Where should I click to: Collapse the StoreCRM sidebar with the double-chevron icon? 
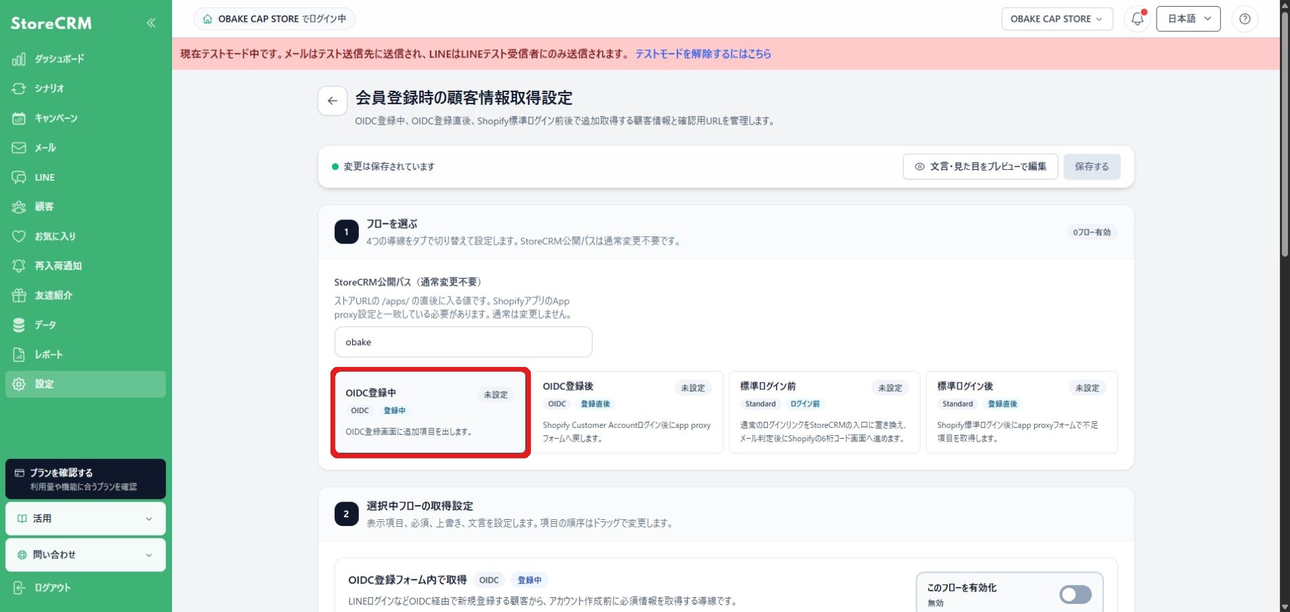(151, 23)
